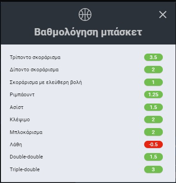Click the Triple-double 3 points badge
Screen dimensions: 176x183
click(153, 169)
